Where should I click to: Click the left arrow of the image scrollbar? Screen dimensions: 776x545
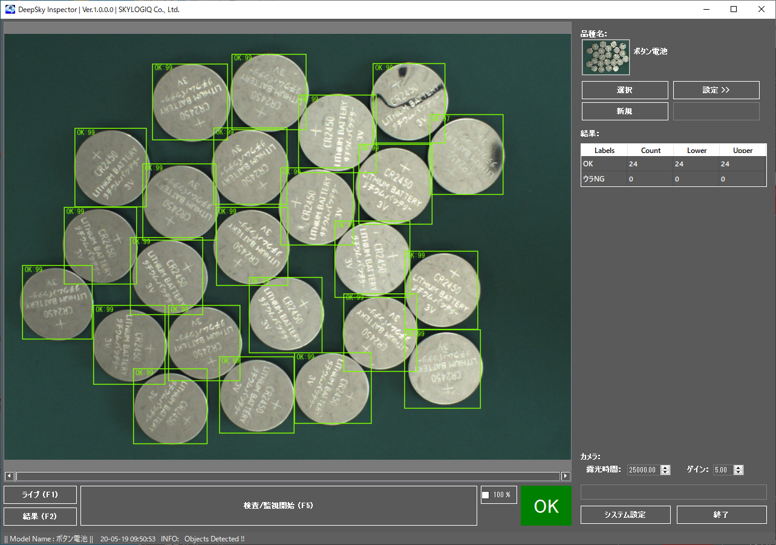point(9,476)
